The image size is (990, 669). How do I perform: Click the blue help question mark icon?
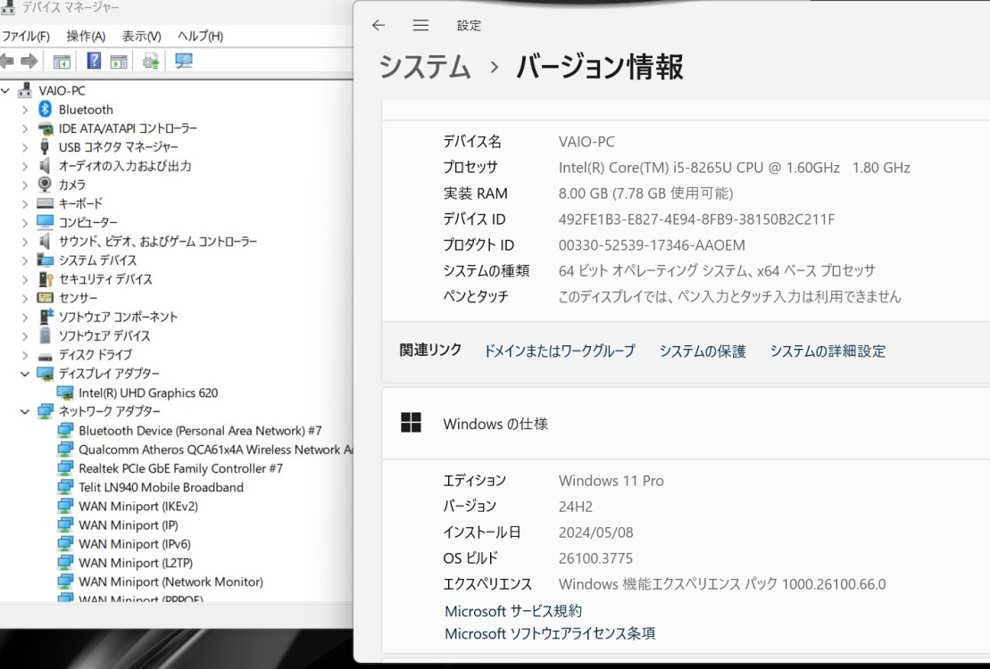[94, 61]
